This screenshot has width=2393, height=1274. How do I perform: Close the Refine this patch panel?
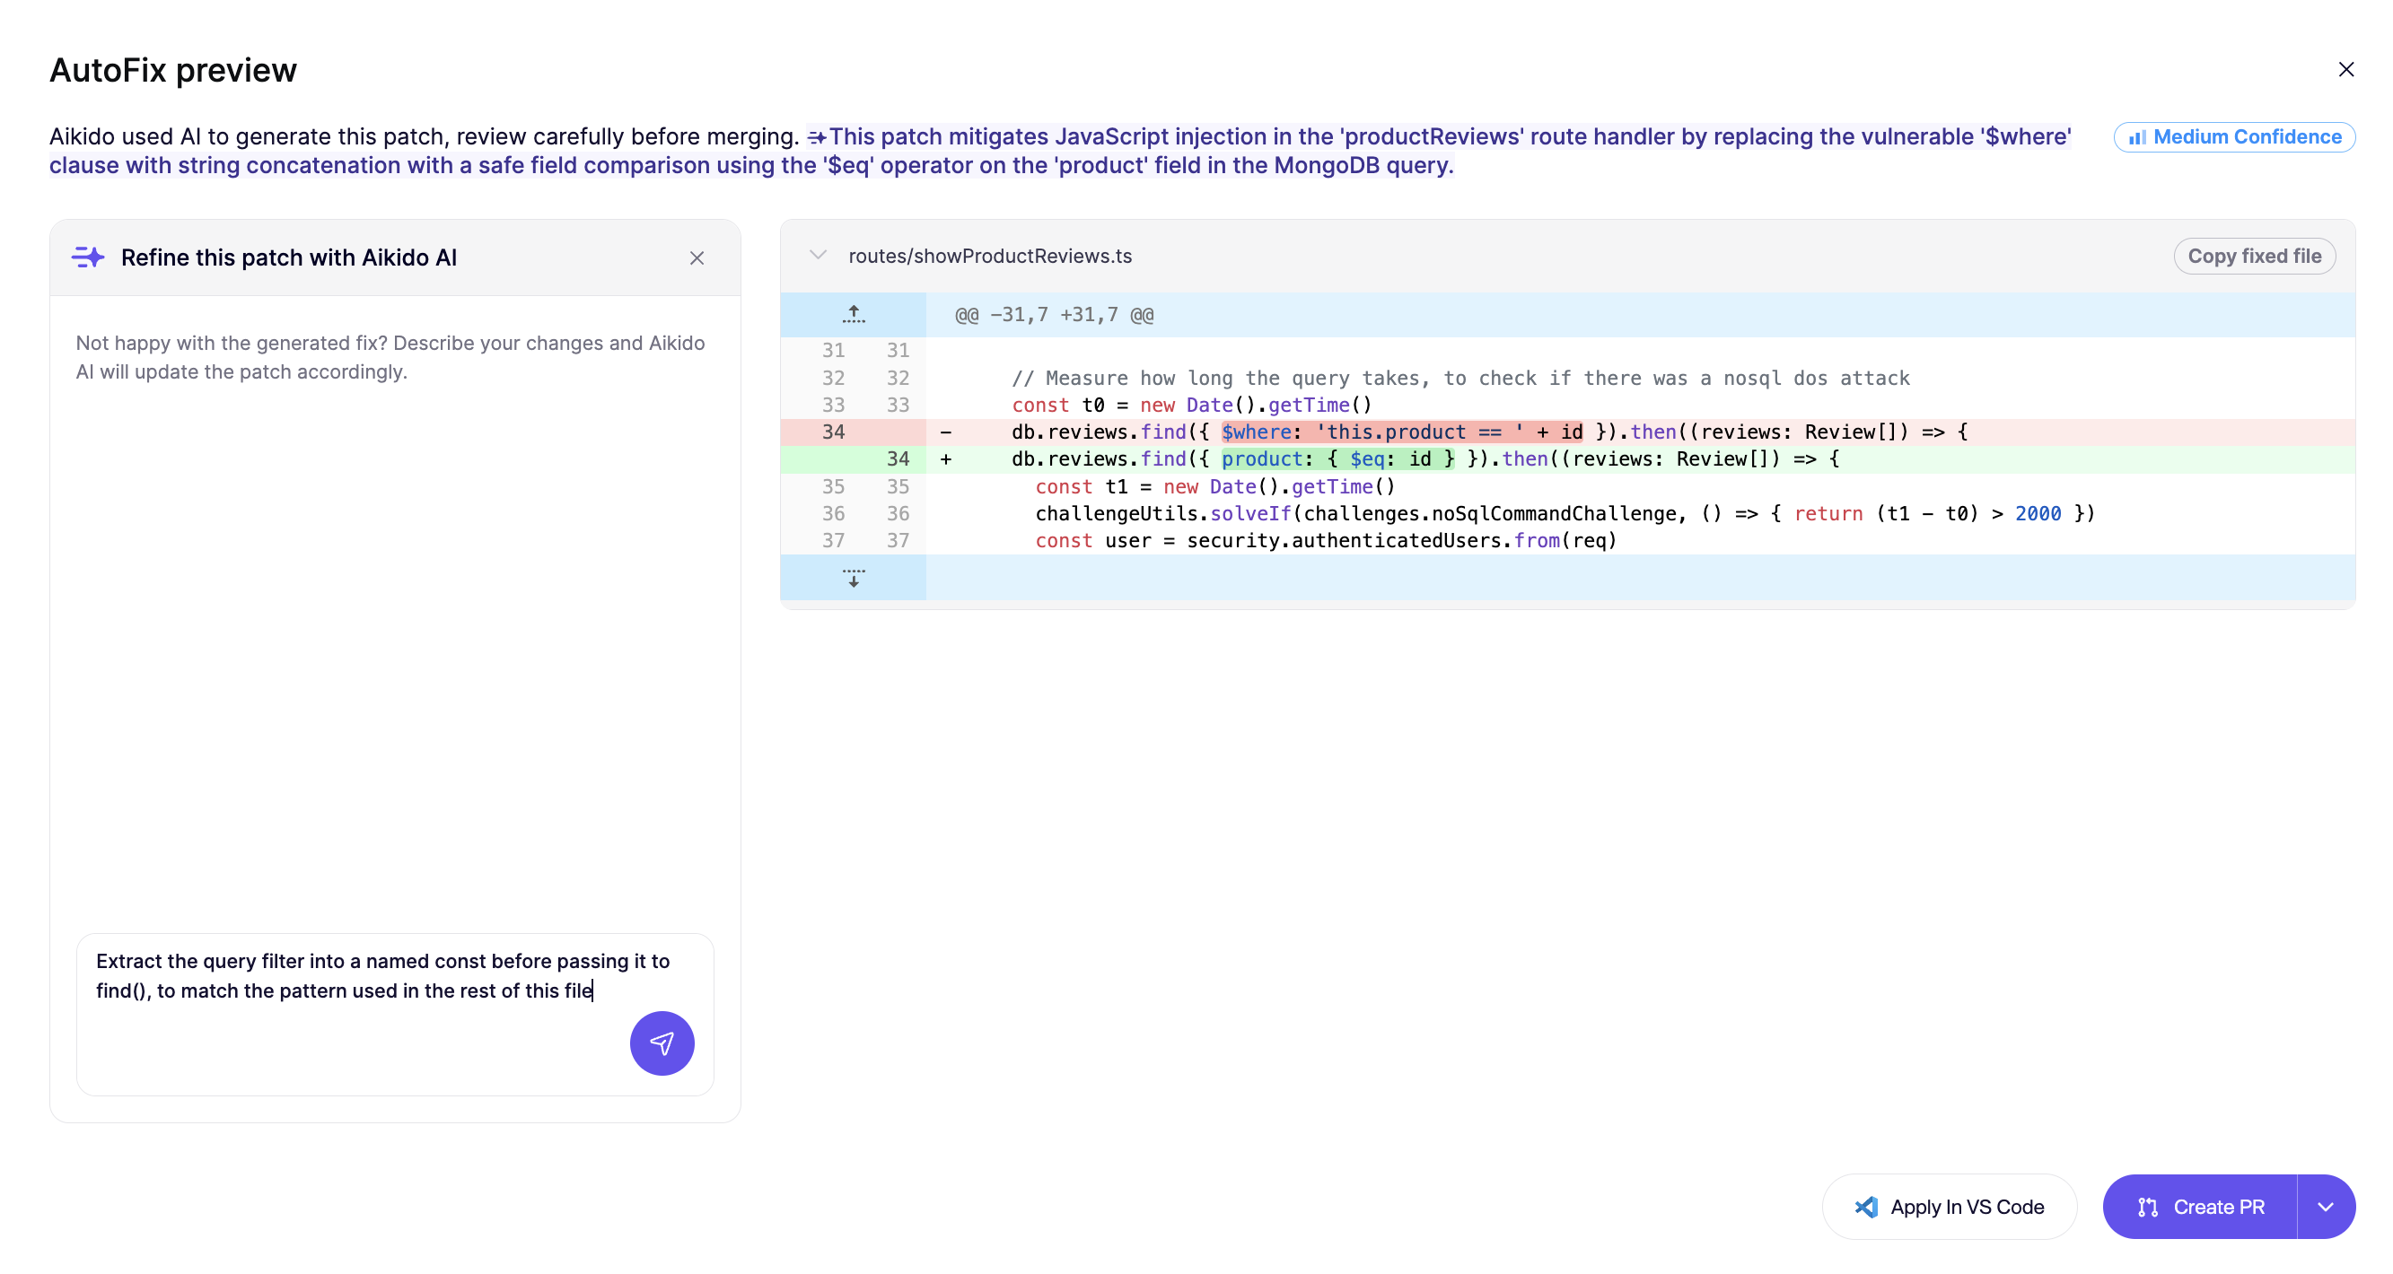(697, 258)
